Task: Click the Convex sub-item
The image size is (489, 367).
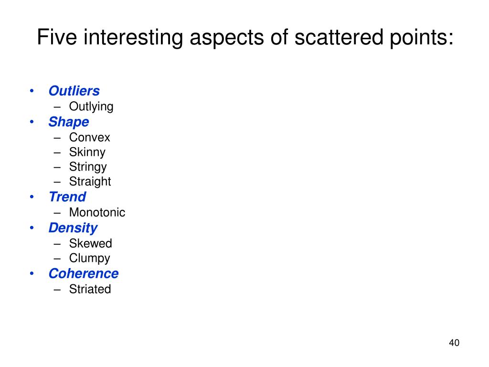Action: click(x=89, y=137)
